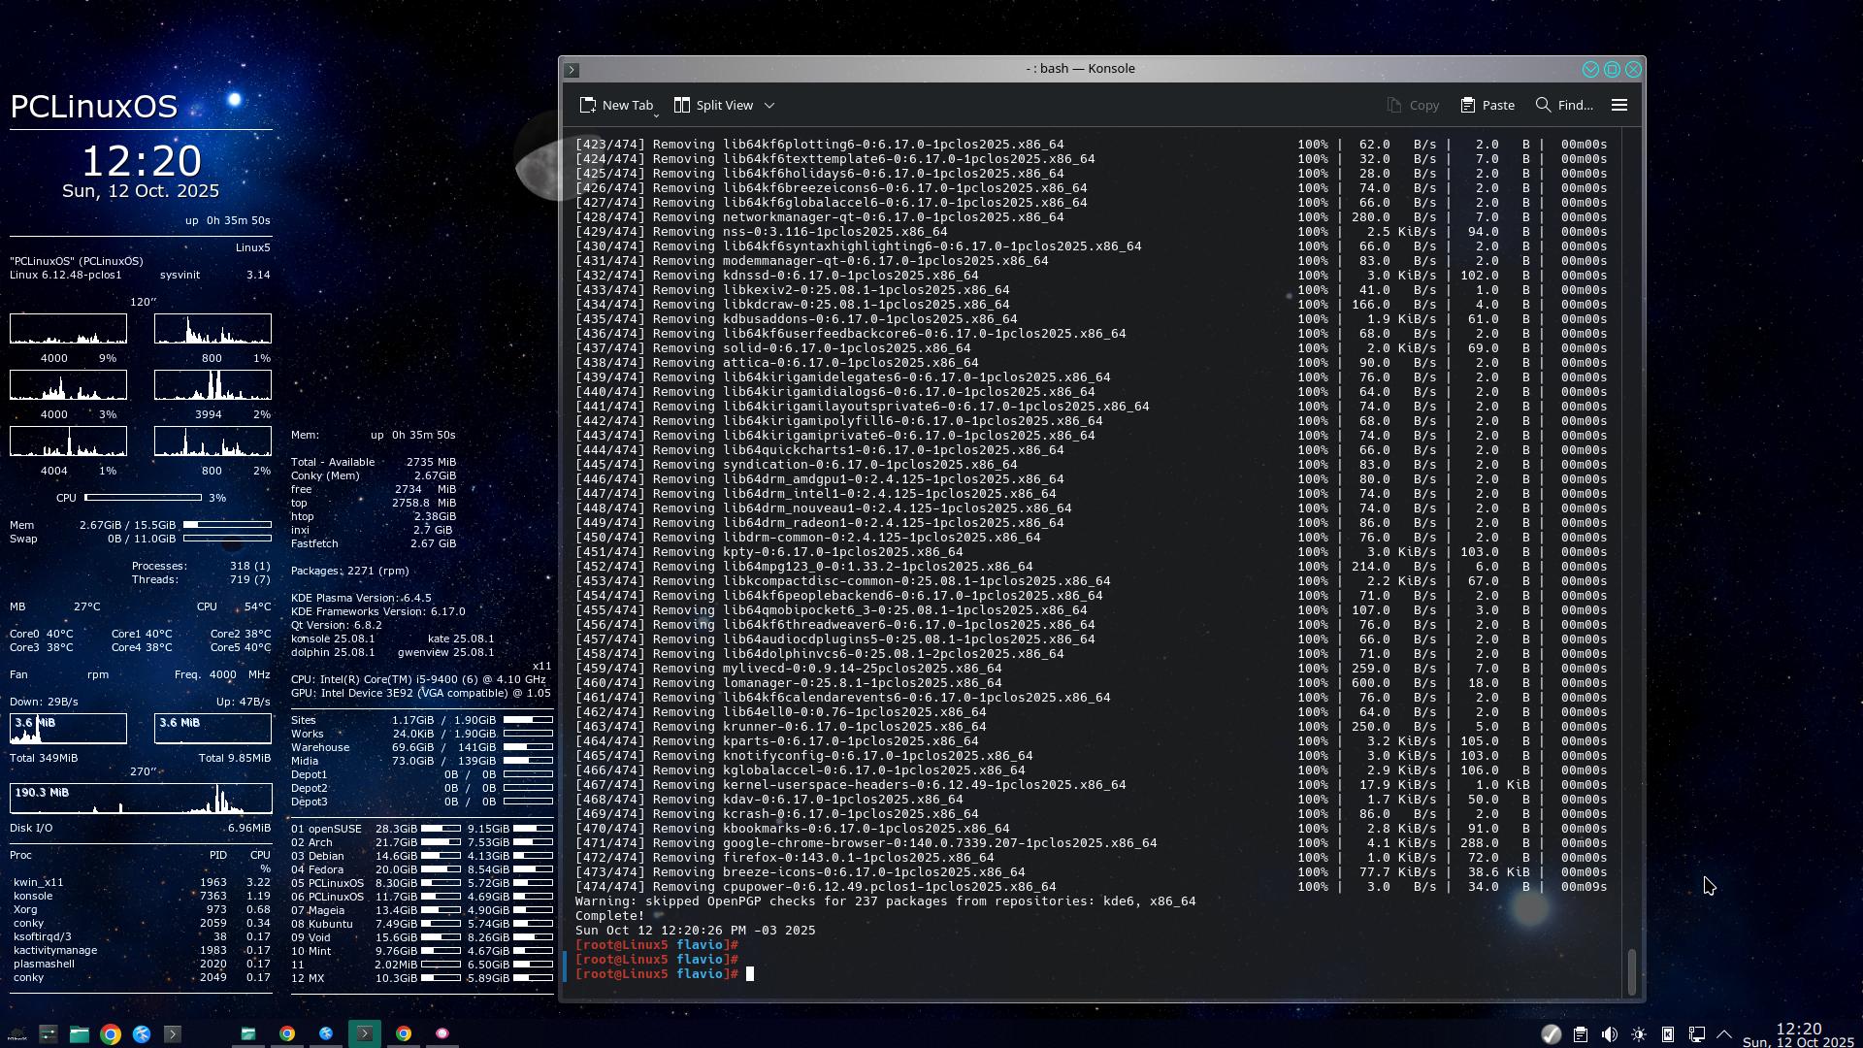This screenshot has height=1048, width=1863.
Task: Open the PCLinuxOS application launcher
Action: pos(16,1034)
